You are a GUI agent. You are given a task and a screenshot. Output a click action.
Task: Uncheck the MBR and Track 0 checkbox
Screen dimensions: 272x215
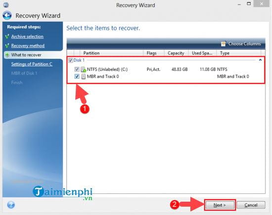coord(77,76)
